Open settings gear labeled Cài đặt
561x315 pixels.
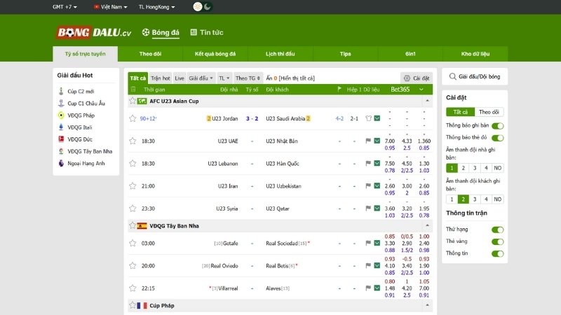[417, 78]
